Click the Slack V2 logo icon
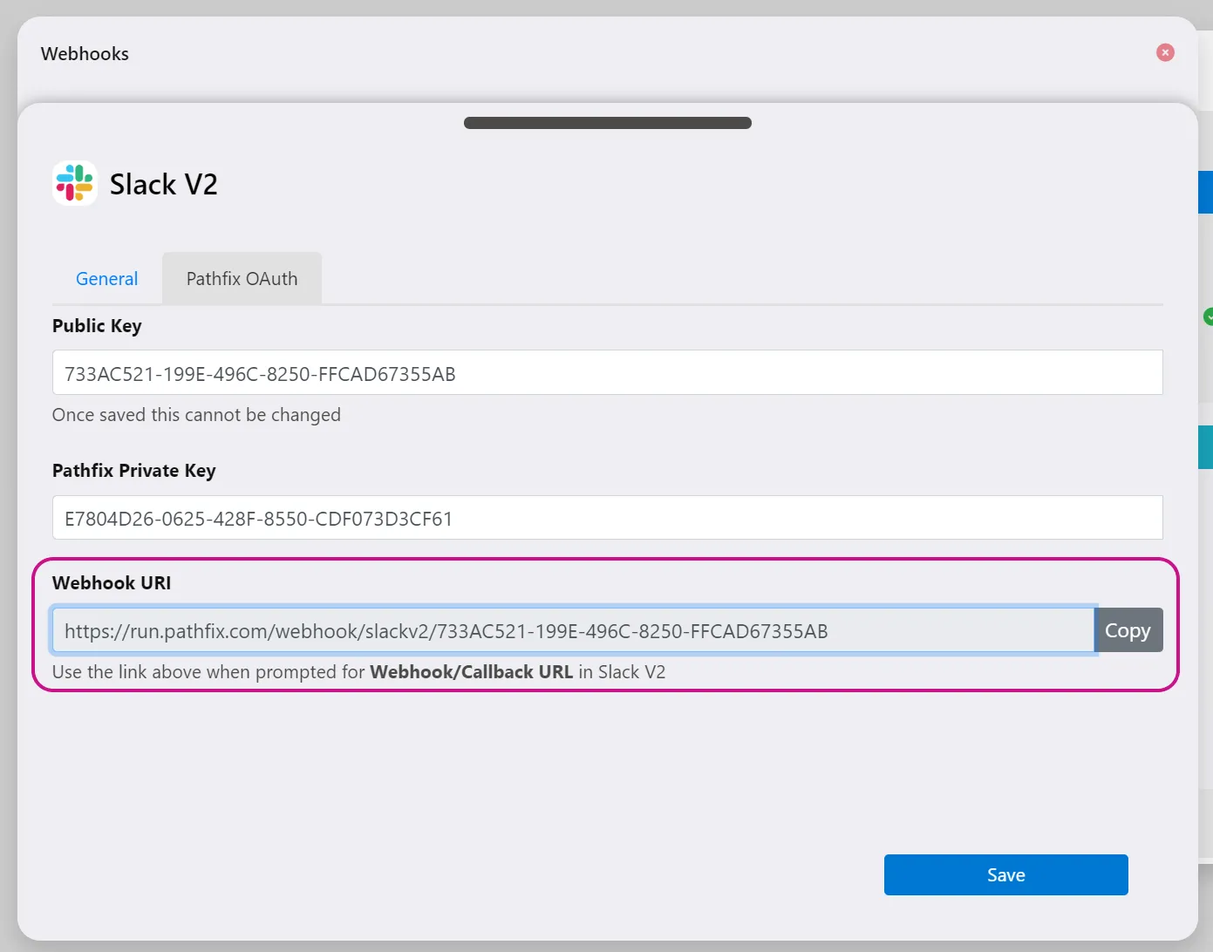Image resolution: width=1213 pixels, height=952 pixels. (74, 183)
